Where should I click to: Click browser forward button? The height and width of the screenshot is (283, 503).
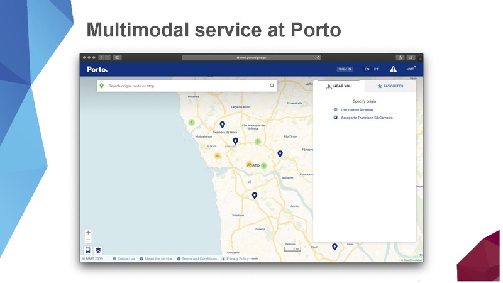tap(108, 57)
